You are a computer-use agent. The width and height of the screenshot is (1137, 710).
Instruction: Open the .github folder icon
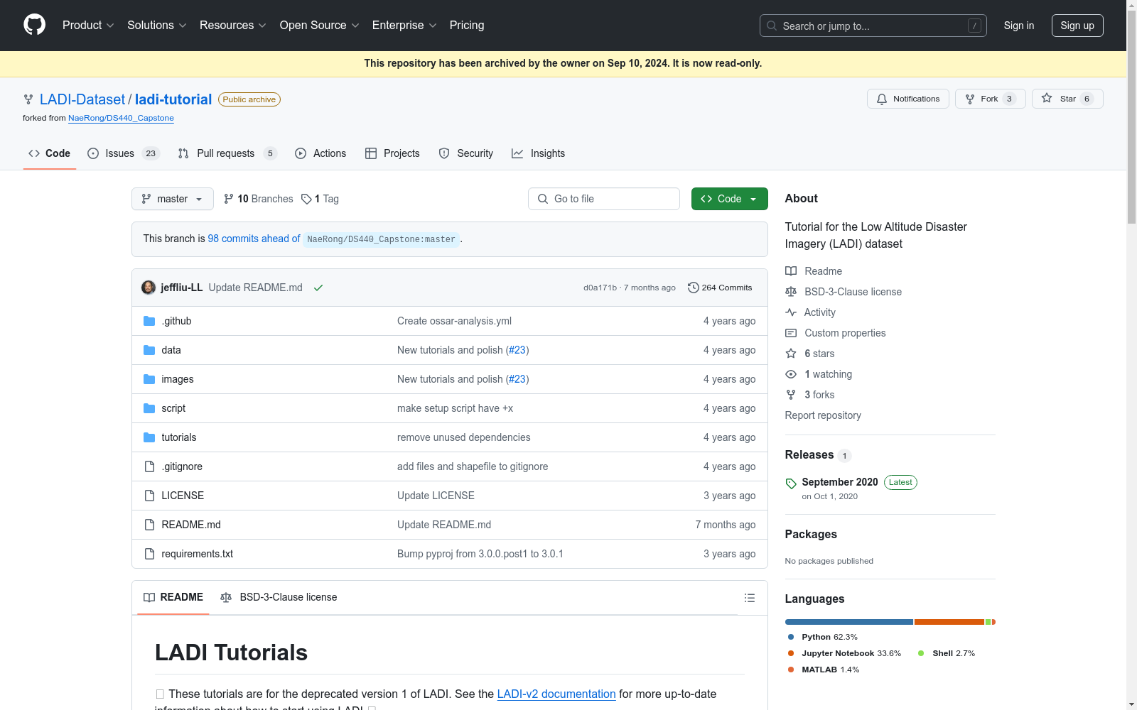coord(149,321)
